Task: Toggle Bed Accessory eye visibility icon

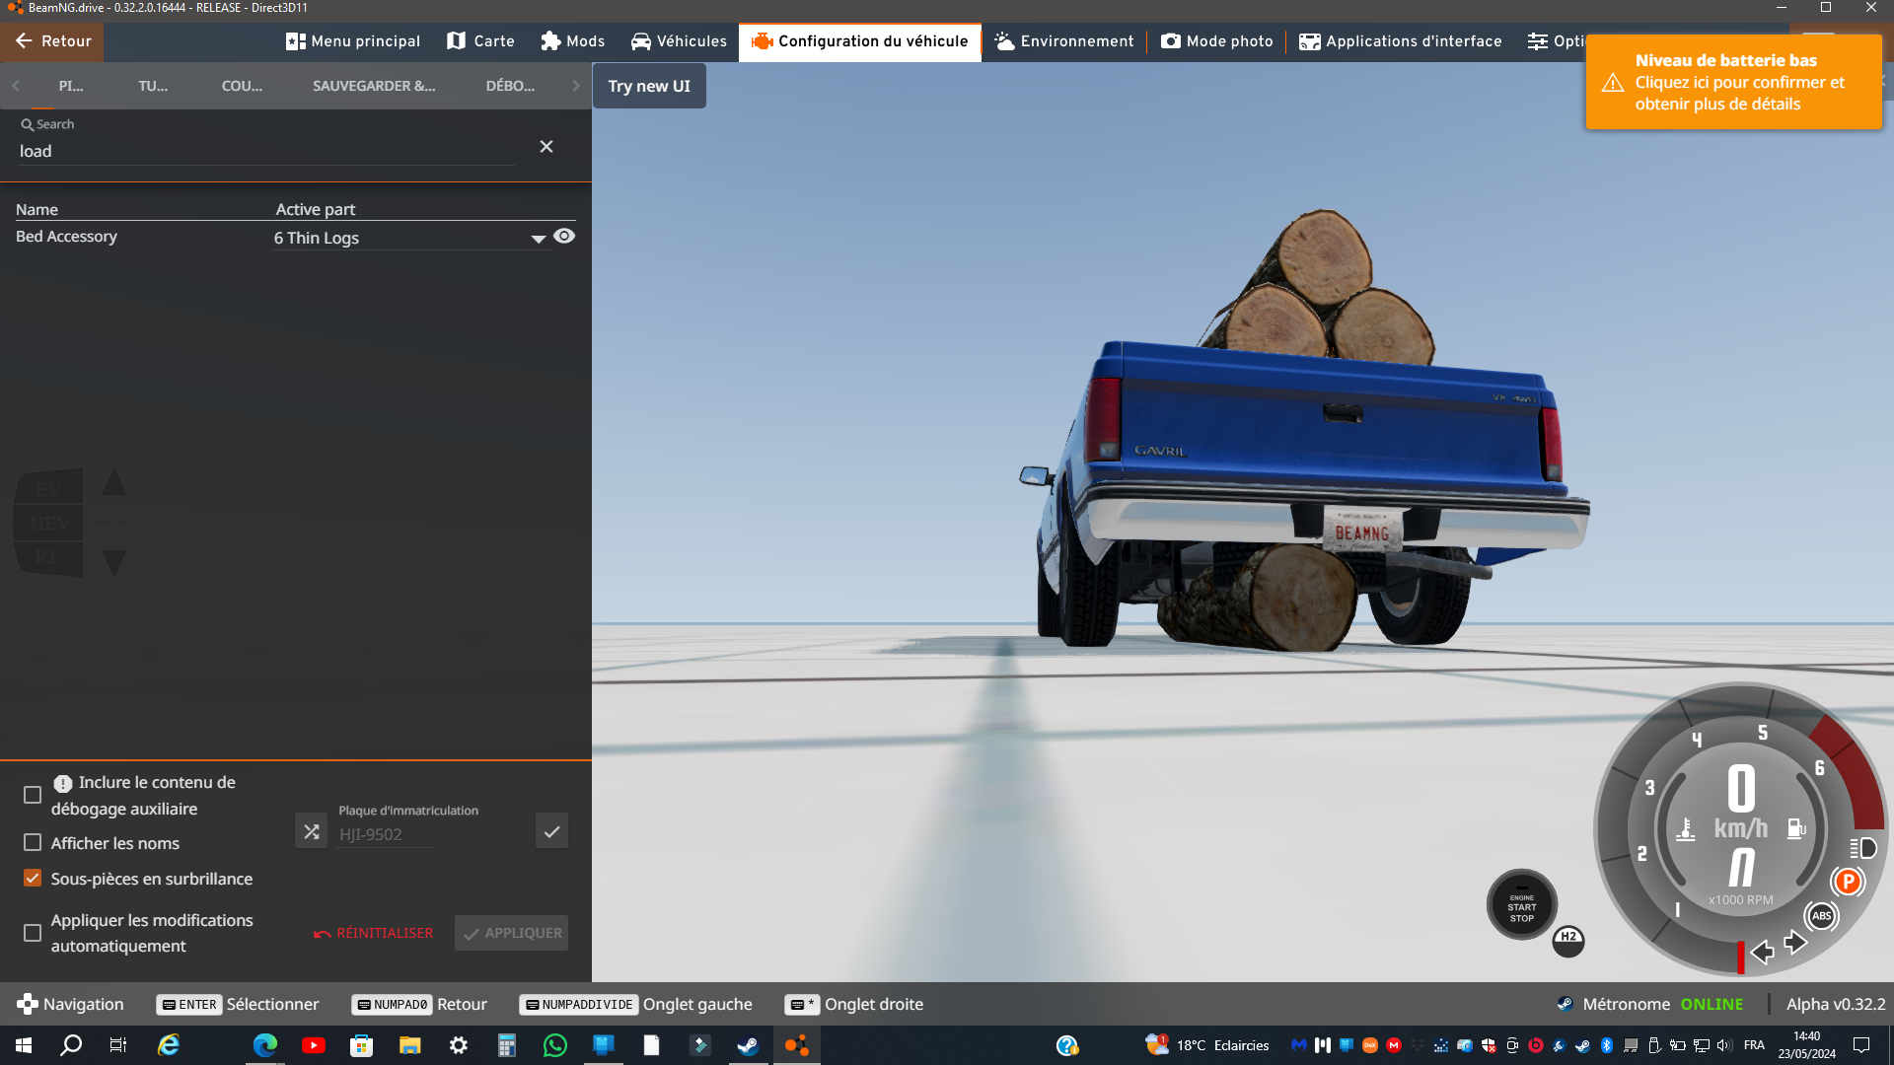Action: 564,236
